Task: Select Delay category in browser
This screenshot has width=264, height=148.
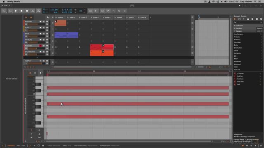Action: [x=236, y=45]
